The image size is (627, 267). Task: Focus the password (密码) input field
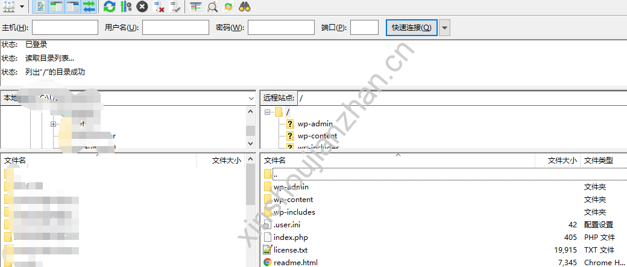tap(281, 28)
